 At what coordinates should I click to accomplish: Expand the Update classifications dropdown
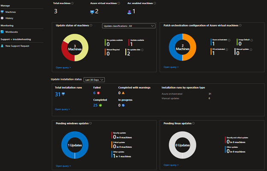pos(128,26)
